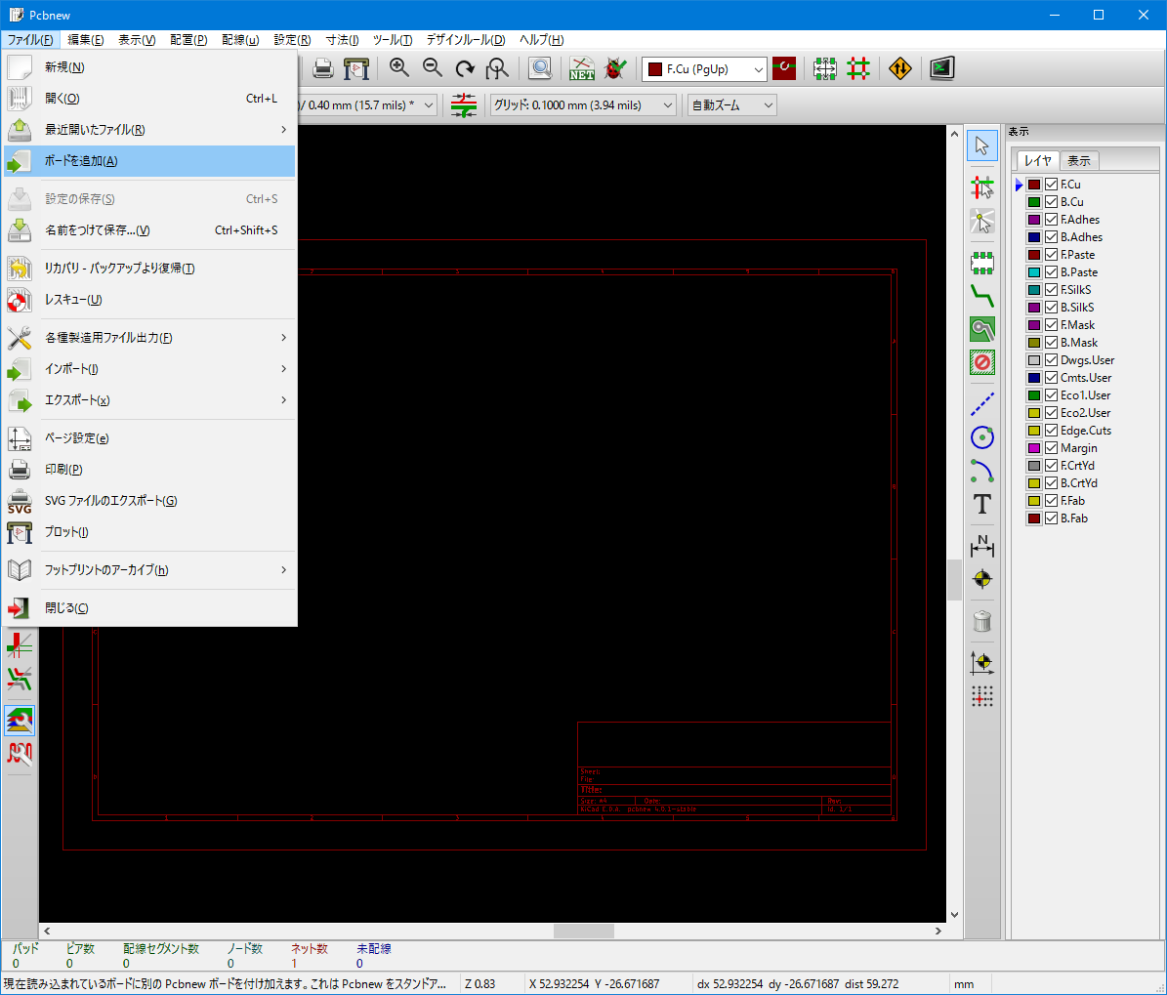The width and height of the screenshot is (1167, 995).
Task: Open the F.Cu (PgUp) layer dropdown
Action: (x=704, y=69)
